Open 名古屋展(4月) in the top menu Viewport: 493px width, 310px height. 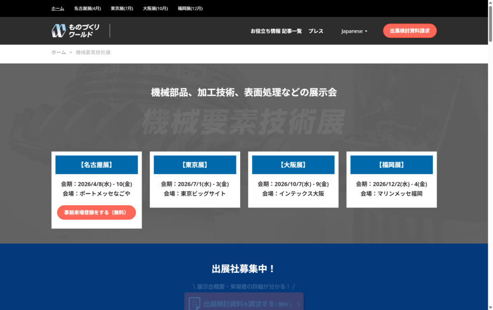pos(88,8)
